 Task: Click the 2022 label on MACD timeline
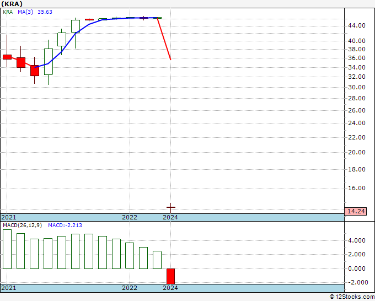(130, 288)
